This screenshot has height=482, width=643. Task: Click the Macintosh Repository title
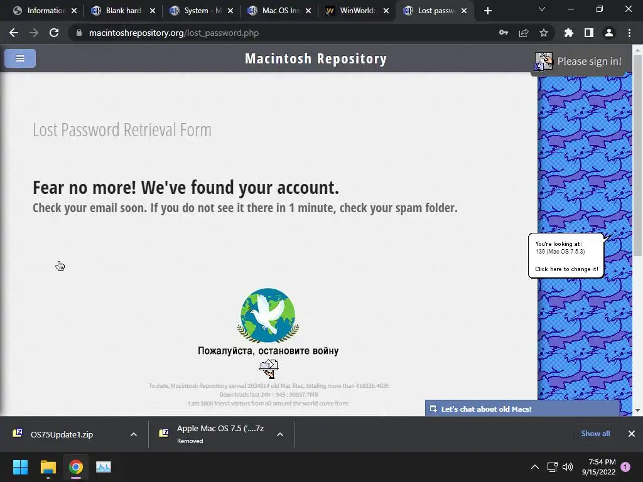tap(316, 58)
